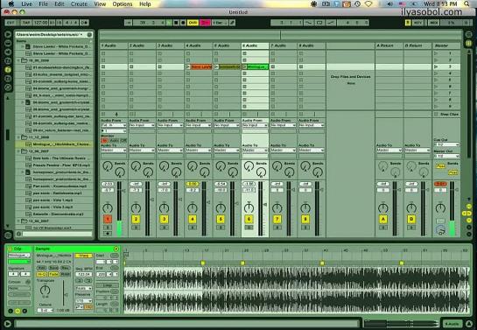Click the 127.00 tempo field
477x330 pixels.
(x=40, y=23)
